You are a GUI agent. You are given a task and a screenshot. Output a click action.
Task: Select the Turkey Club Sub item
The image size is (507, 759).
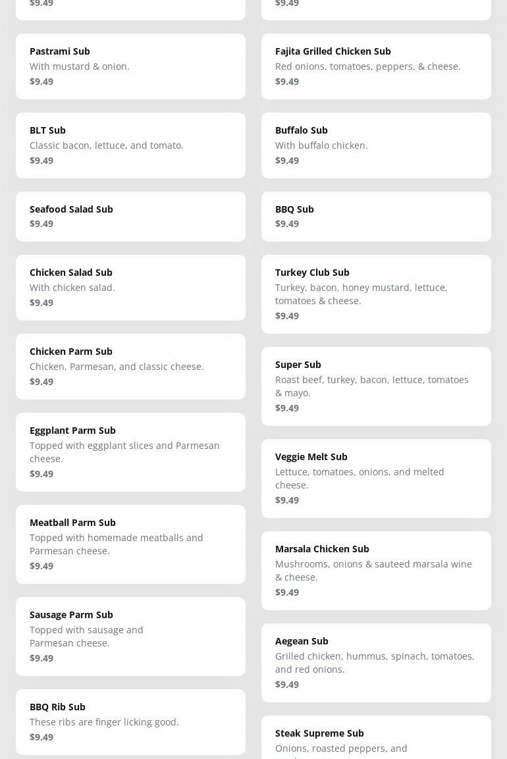coord(376,294)
